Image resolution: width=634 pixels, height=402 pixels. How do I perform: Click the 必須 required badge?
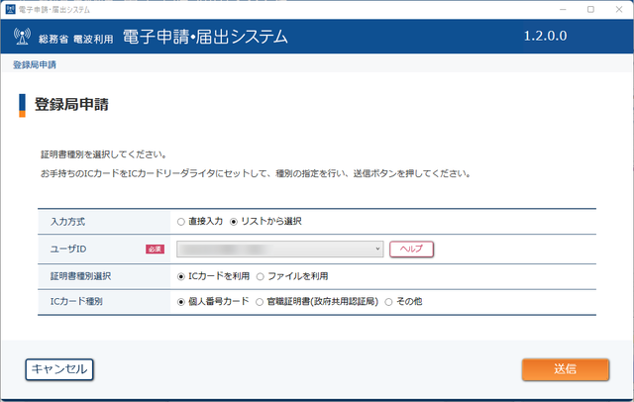(155, 249)
